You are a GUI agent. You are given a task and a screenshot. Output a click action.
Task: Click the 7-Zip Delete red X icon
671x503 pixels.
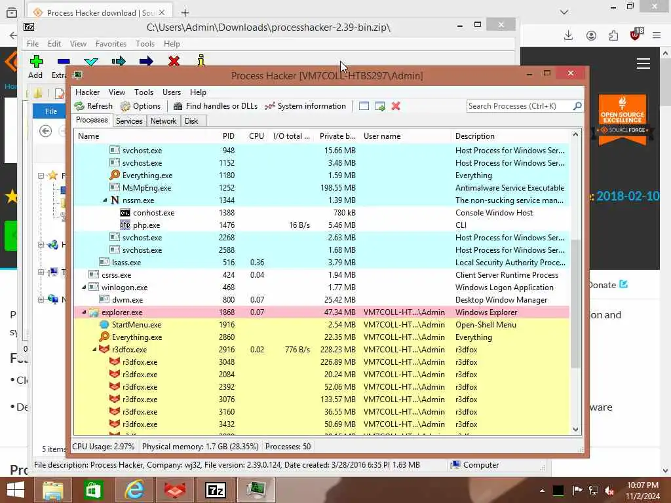(x=174, y=62)
